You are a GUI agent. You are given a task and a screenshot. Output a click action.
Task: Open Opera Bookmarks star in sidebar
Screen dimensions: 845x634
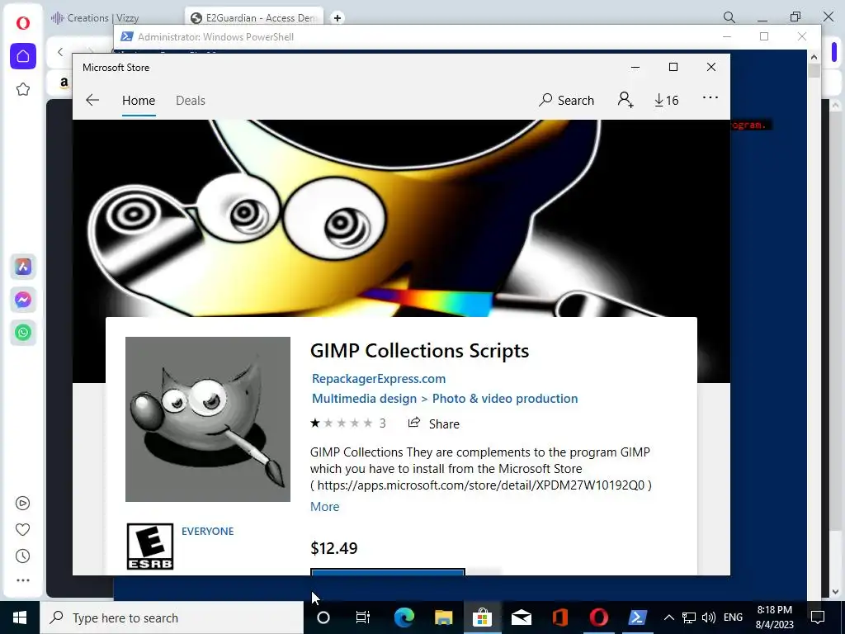22,89
